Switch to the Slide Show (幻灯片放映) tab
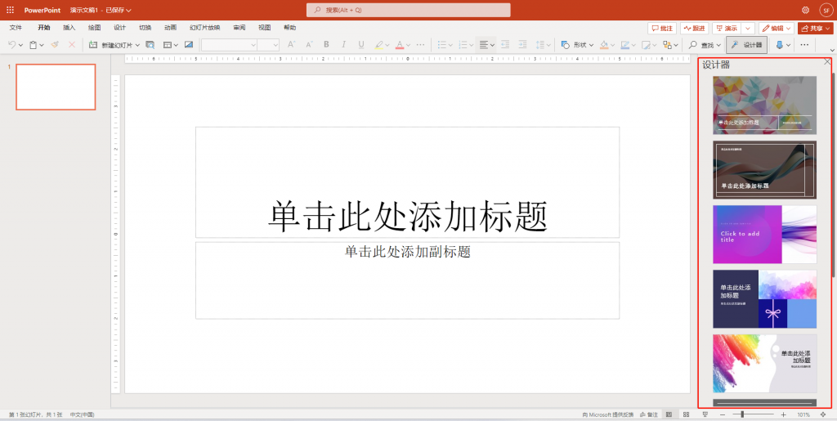The image size is (837, 421). 204,28
